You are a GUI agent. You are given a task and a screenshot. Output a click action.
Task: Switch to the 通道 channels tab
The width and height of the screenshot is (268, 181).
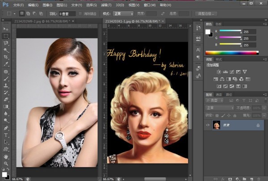(x=219, y=95)
